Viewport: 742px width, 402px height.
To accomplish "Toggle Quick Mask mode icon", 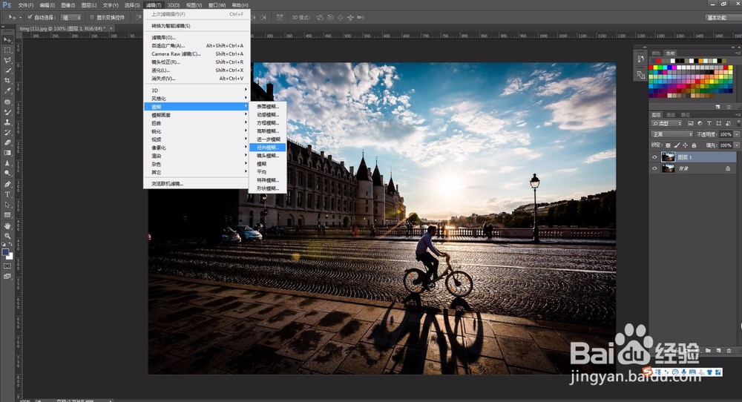I will pyautogui.click(x=7, y=266).
